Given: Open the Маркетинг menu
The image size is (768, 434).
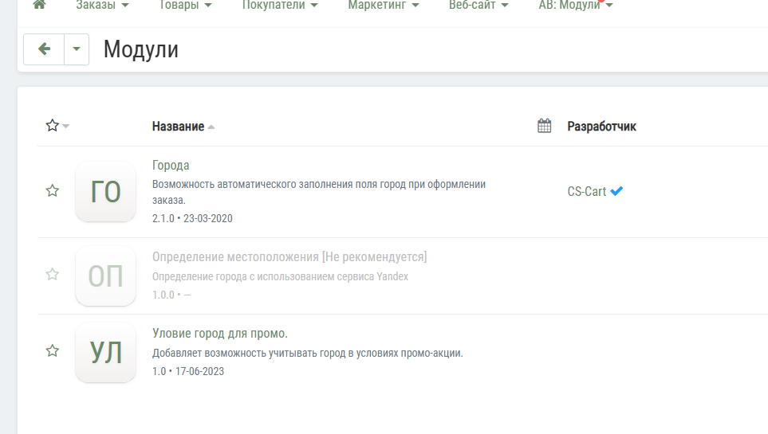Looking at the screenshot, I should click(x=384, y=6).
